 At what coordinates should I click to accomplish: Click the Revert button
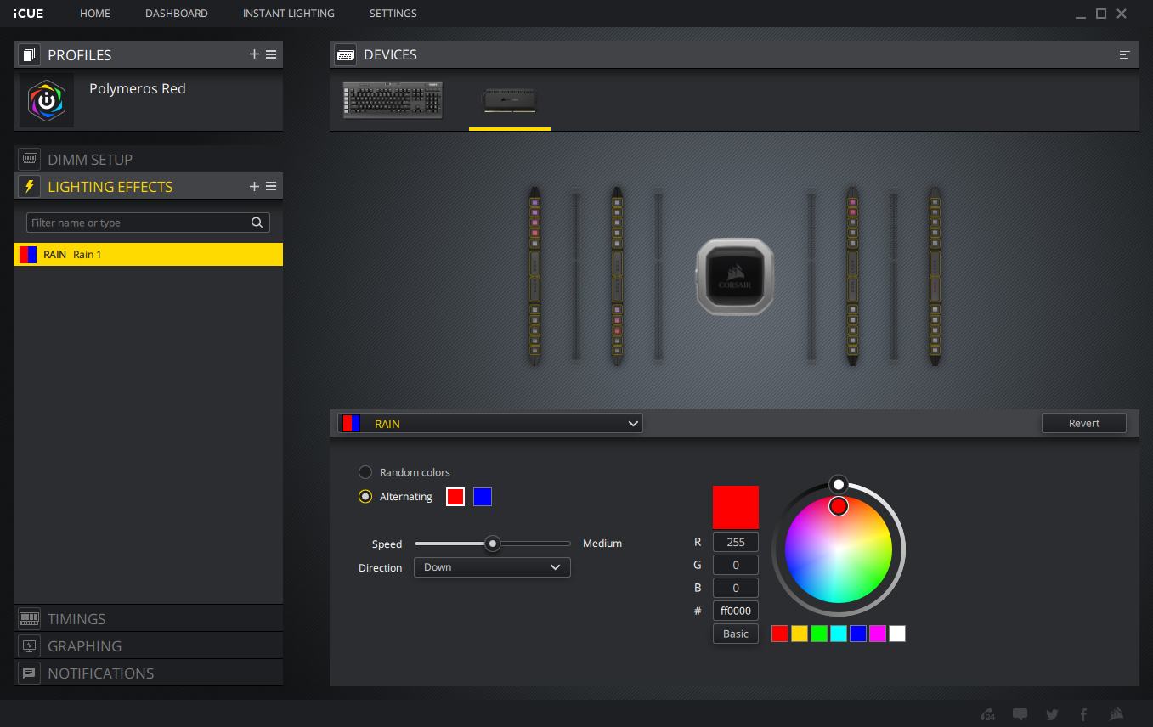pos(1083,423)
